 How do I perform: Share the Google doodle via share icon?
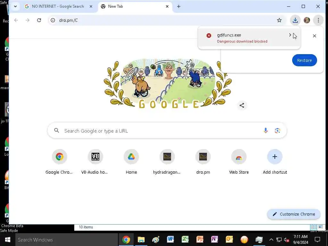(x=242, y=105)
